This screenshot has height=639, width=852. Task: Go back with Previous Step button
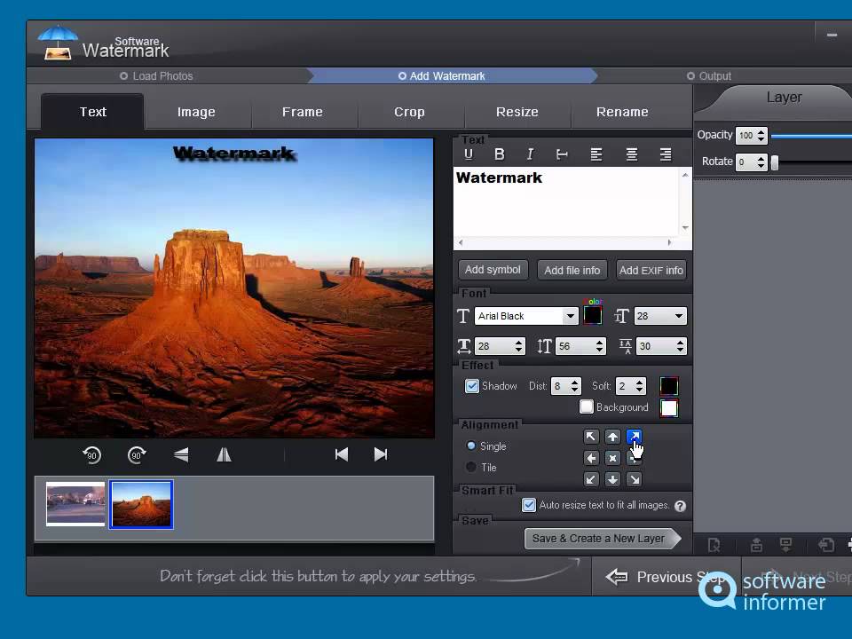[667, 577]
